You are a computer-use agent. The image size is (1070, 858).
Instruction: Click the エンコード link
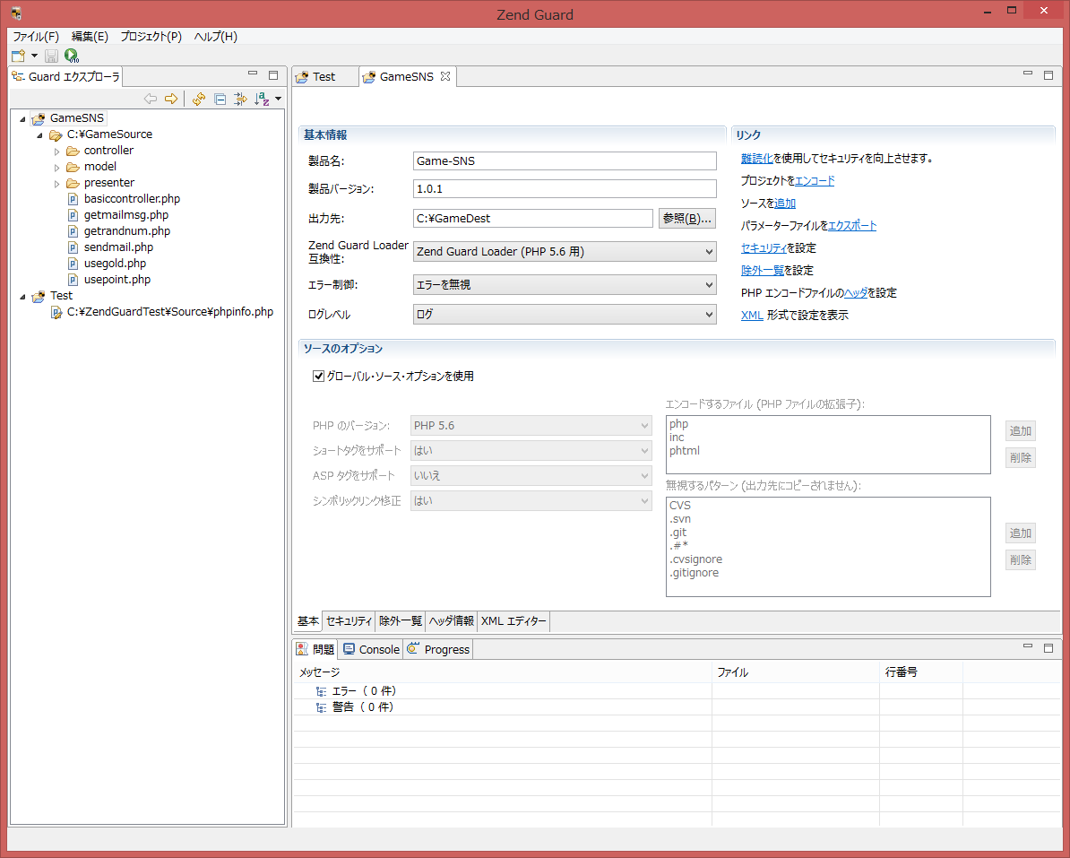tap(815, 181)
